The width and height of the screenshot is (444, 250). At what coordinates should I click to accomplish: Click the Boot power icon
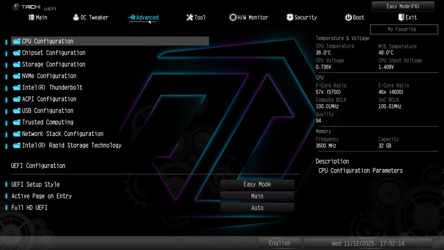(x=348, y=17)
